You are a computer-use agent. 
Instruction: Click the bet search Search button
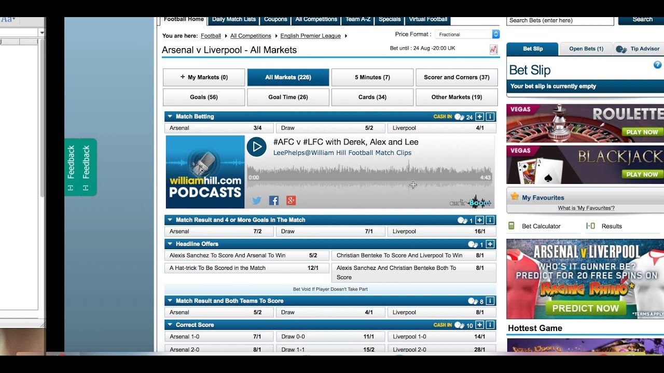[642, 20]
